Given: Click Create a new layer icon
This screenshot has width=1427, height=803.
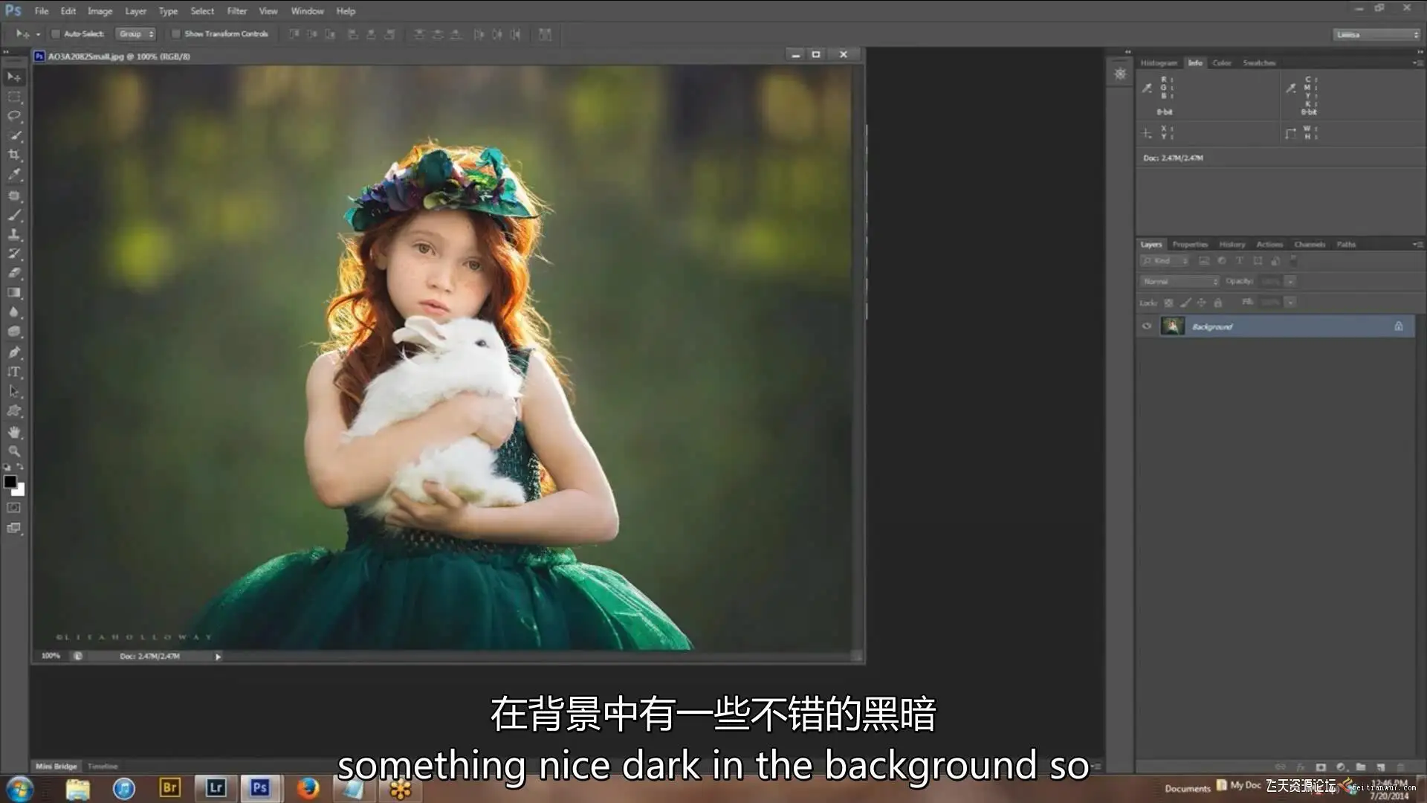Looking at the screenshot, I should coord(1381,767).
